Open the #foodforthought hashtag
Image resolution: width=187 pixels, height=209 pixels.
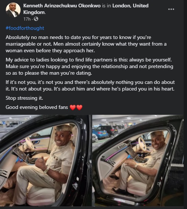[25, 28]
